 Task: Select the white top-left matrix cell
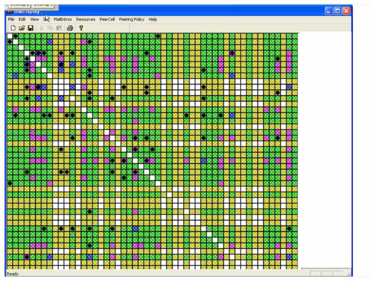tap(10, 36)
